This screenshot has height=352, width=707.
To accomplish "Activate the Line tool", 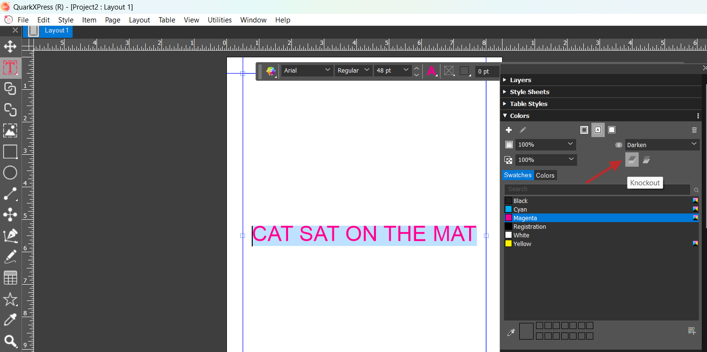I will pyautogui.click(x=10, y=193).
